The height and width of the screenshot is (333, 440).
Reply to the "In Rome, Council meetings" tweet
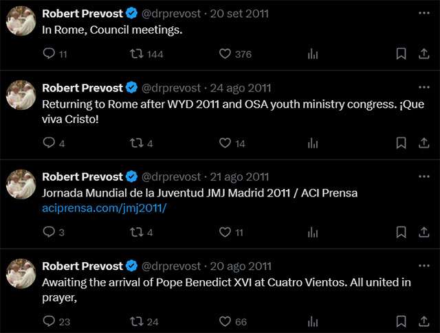[49, 54]
